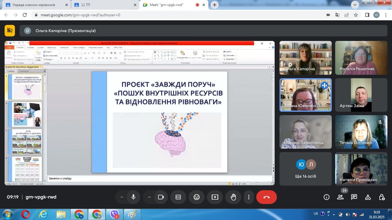Viewport: 392px width, 220px height.
Task: Open the three-dot more options menu
Action: 249,197
